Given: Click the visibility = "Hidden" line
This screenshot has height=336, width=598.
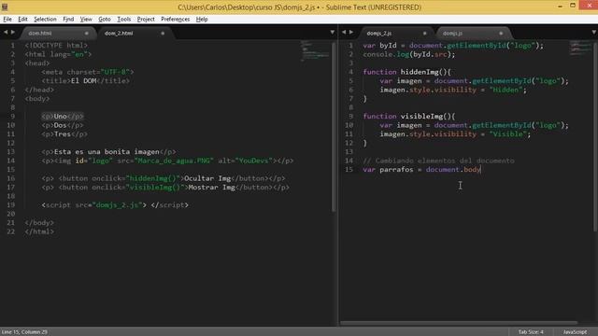Looking at the screenshot, I should [x=453, y=90].
